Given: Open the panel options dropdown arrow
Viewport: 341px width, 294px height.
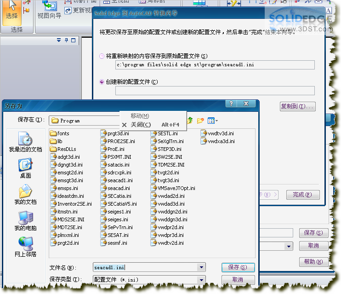Looking at the screenshot, I should tap(59, 40).
